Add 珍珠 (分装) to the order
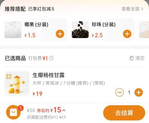The image size is (149, 123). click(x=127, y=34)
